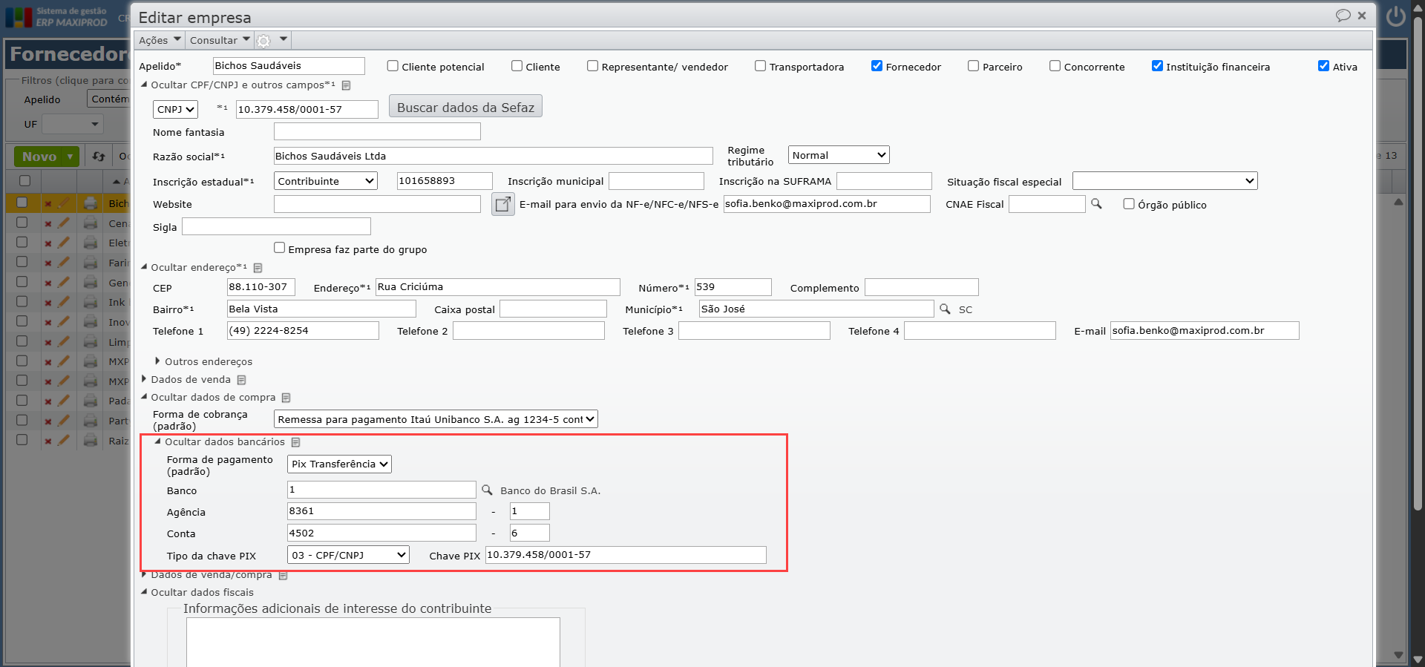Open the Tipo da chave PIX dropdown
This screenshot has width=1425, height=667.
pyautogui.click(x=348, y=555)
